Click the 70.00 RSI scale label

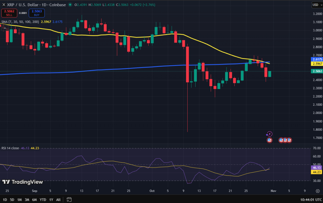(317, 148)
